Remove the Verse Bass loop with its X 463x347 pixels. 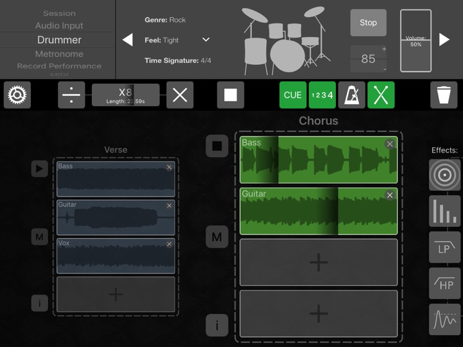[169, 168]
